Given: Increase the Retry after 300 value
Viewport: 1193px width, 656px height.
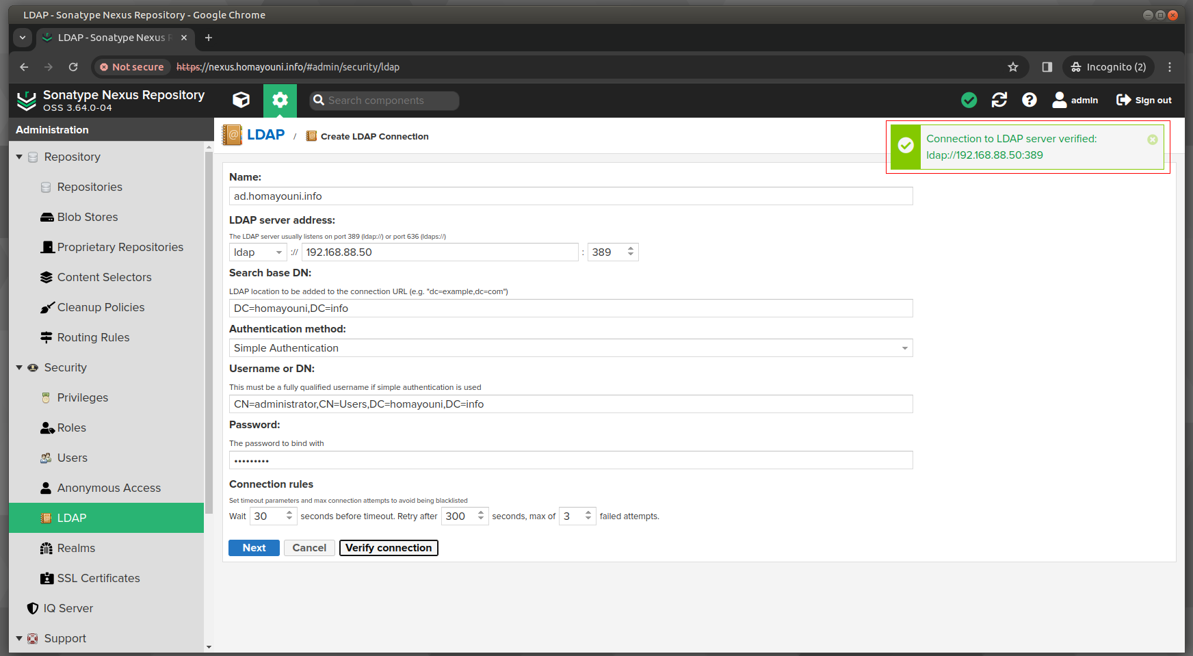Looking at the screenshot, I should 481,512.
